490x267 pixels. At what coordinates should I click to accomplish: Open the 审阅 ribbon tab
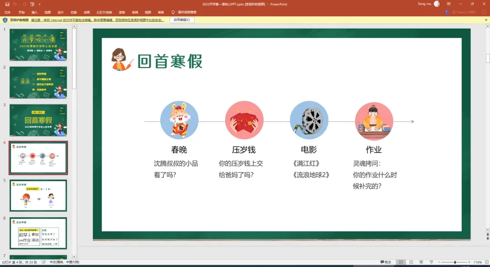click(x=135, y=13)
